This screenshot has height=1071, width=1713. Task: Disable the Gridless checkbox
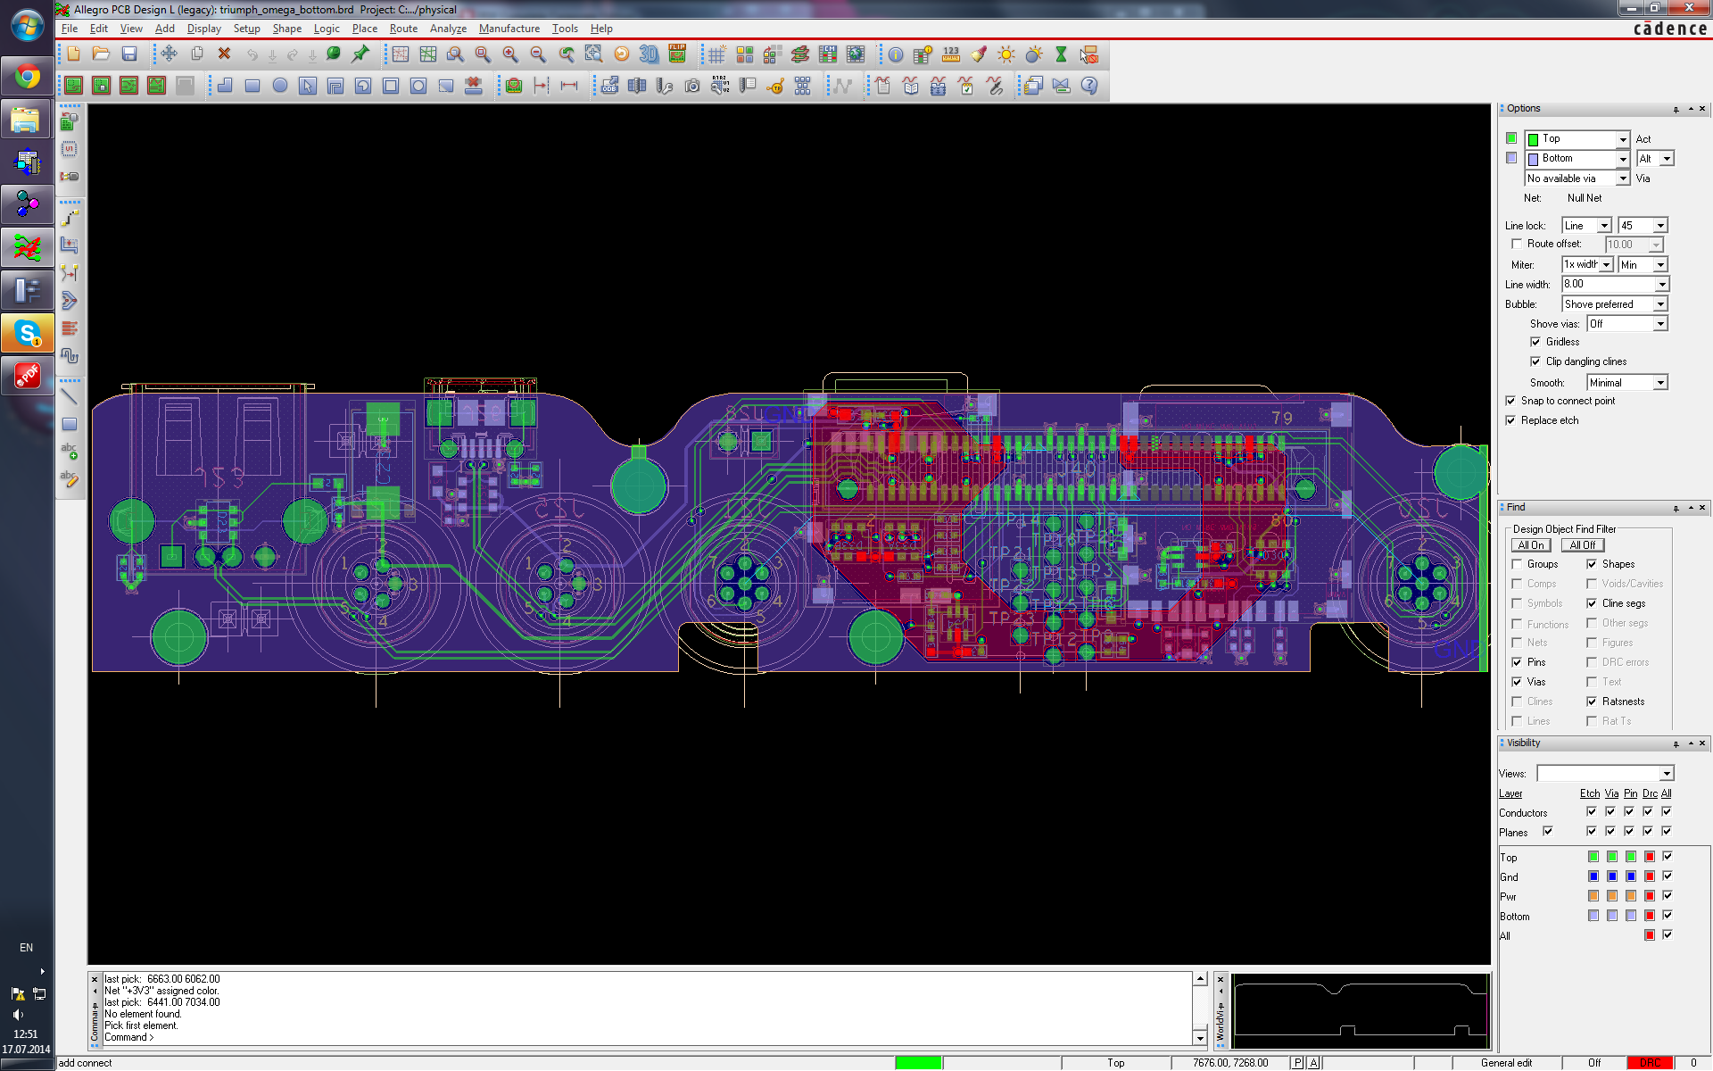click(1535, 342)
